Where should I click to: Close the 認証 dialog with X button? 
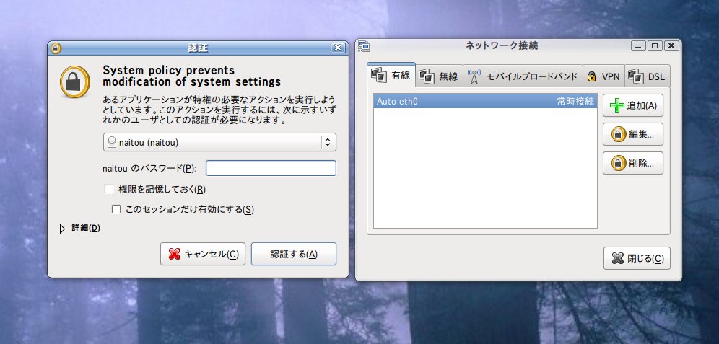pyautogui.click(x=338, y=48)
